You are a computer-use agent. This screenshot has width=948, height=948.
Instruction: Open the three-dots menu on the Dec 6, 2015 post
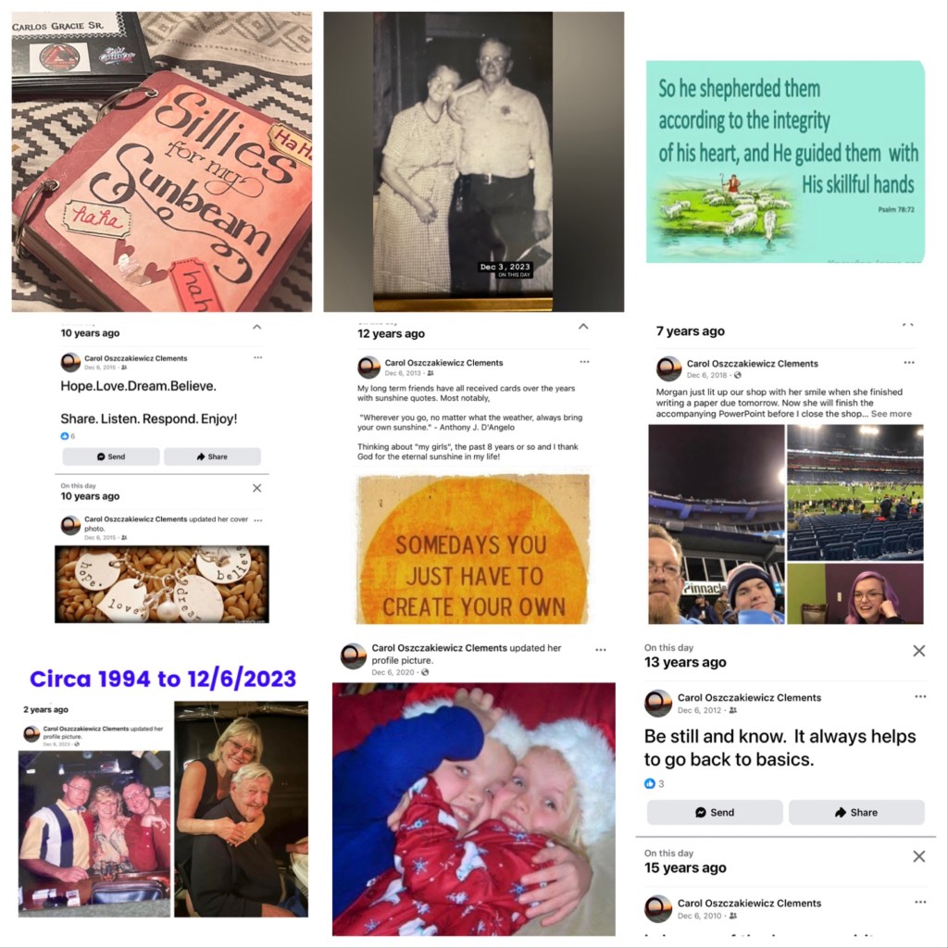(258, 357)
